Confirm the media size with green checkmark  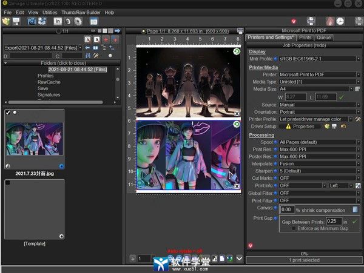[x=341, y=97]
